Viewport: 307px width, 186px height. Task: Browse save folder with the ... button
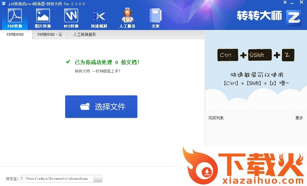[98, 179]
